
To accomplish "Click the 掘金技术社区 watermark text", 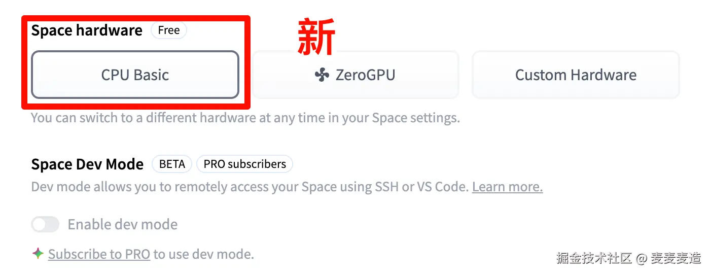I will [x=594, y=258].
